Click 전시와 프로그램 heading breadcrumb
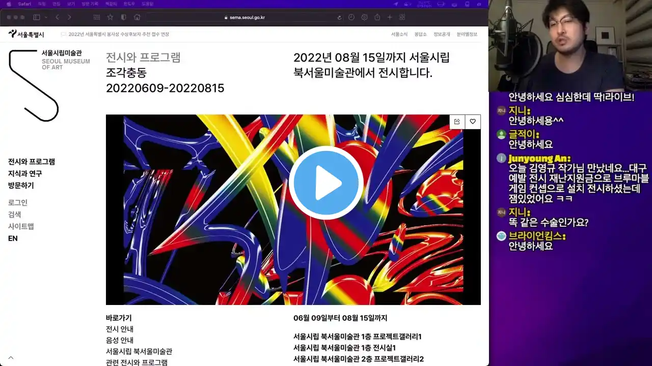 point(143,57)
